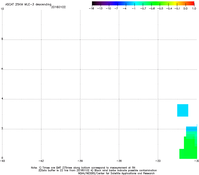Click the colorbar label -0.7
This screenshot has width=199, height=175.
tap(143, 9)
